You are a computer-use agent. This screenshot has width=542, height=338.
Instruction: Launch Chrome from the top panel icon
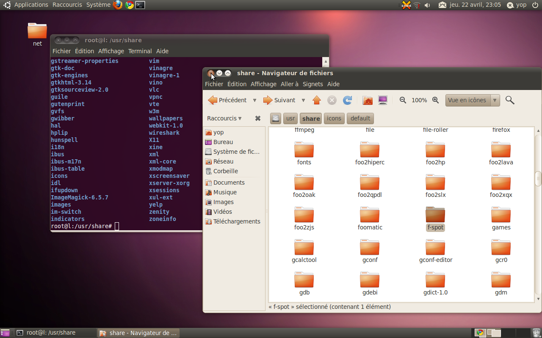pyautogui.click(x=129, y=5)
